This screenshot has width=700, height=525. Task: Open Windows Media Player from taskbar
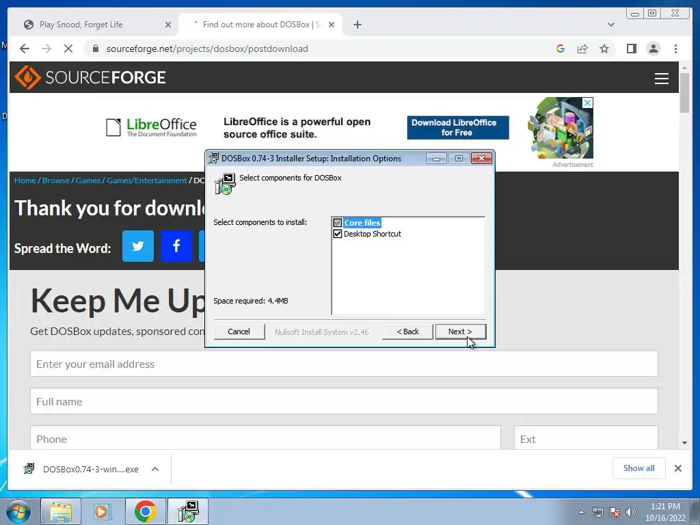(102, 511)
